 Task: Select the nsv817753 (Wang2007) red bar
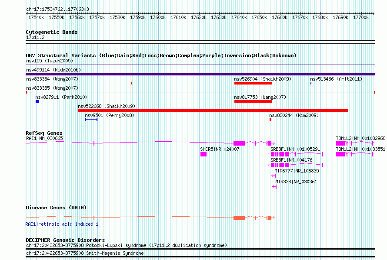(x=253, y=101)
